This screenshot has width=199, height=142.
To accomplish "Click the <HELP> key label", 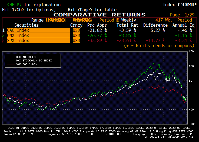I will click(x=14, y=5).
